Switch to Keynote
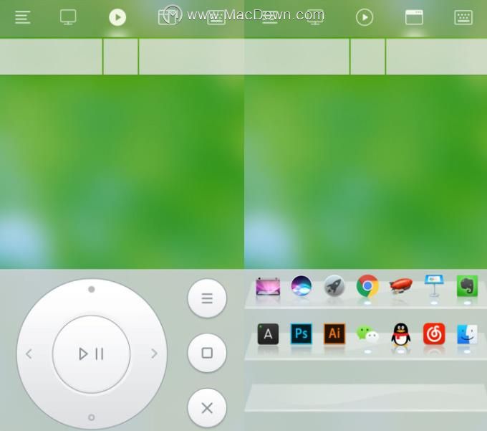Viewport: 487px width, 431px height. (434, 285)
